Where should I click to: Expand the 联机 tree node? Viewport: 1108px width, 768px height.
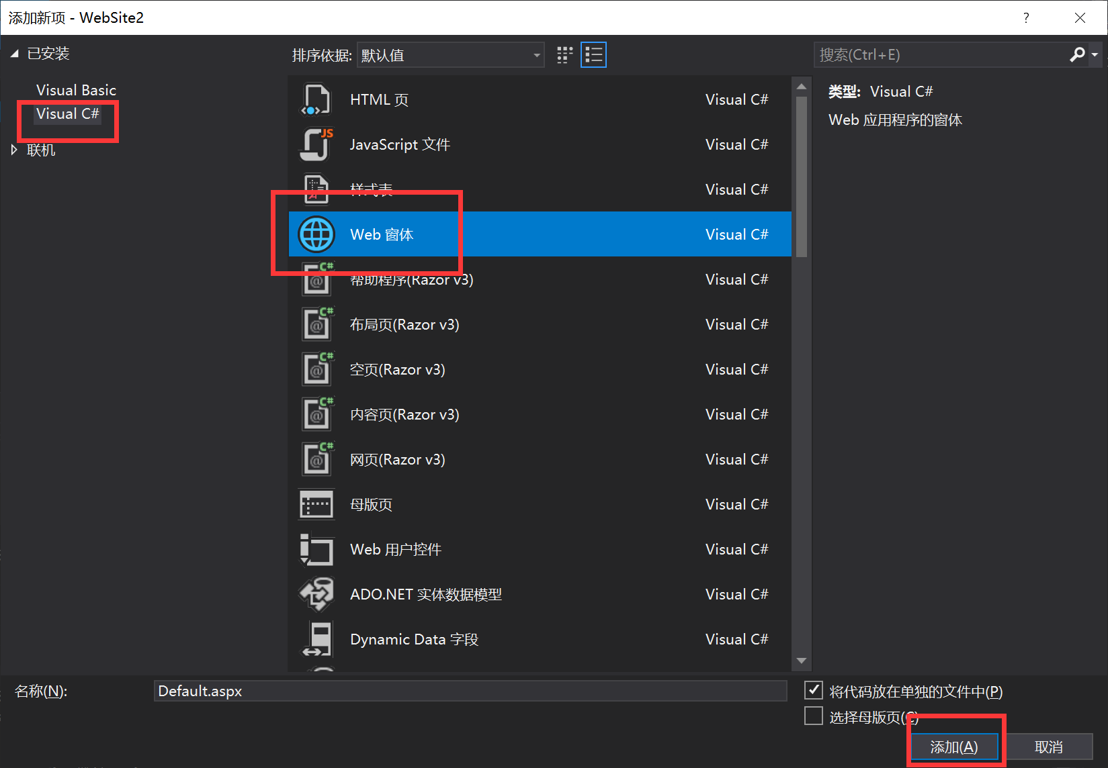14,150
